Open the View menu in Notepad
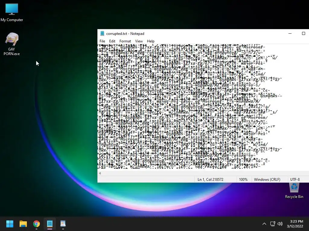The image size is (309, 231). [x=139, y=41]
